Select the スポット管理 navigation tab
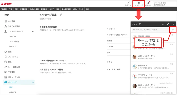 pyautogui.click(x=34, y=9)
